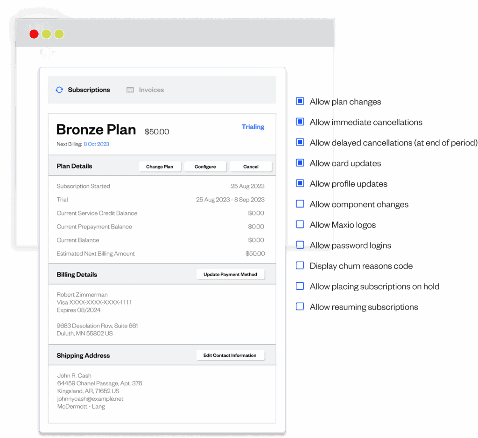
Task: Click Update Payment Method button
Action: coord(230,274)
